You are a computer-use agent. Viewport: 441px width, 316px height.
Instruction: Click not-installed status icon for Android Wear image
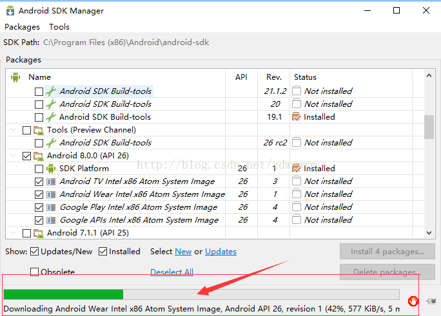(297, 194)
